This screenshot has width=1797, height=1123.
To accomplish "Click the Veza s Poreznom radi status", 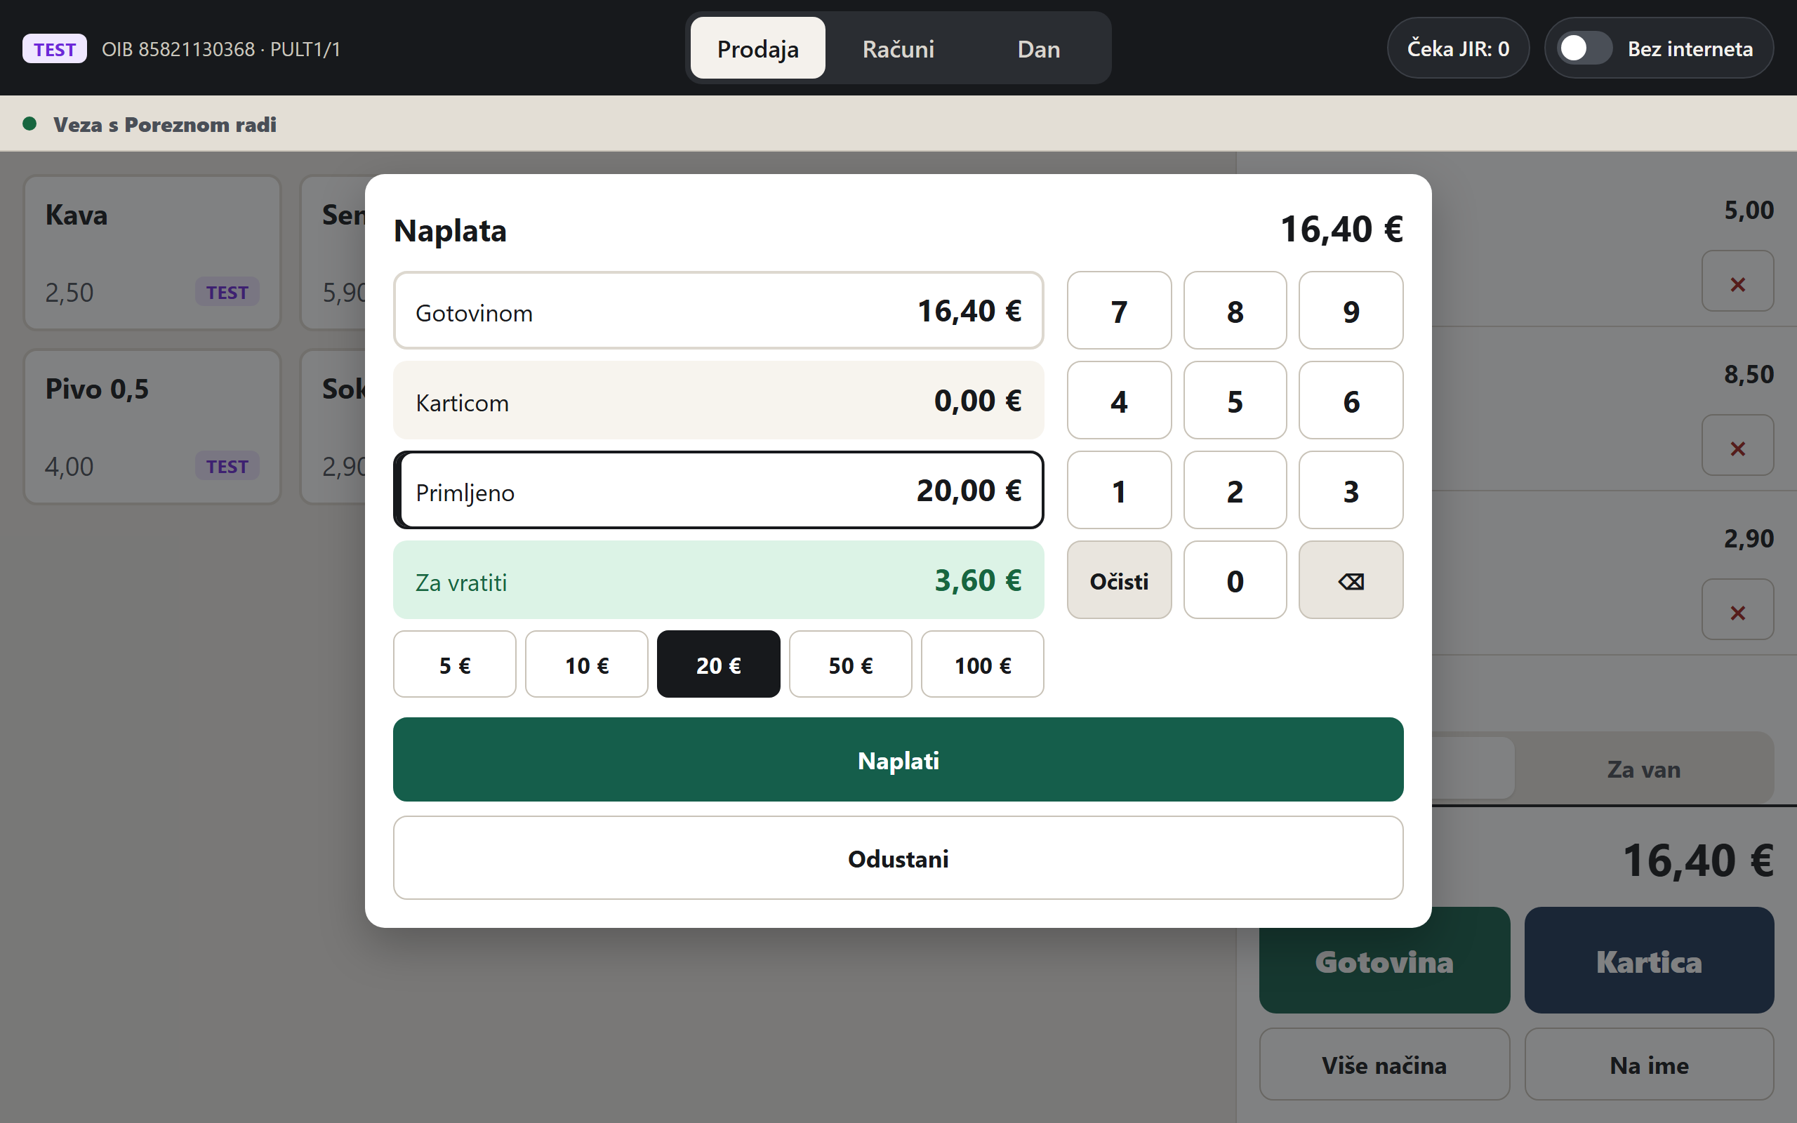I will (164, 124).
